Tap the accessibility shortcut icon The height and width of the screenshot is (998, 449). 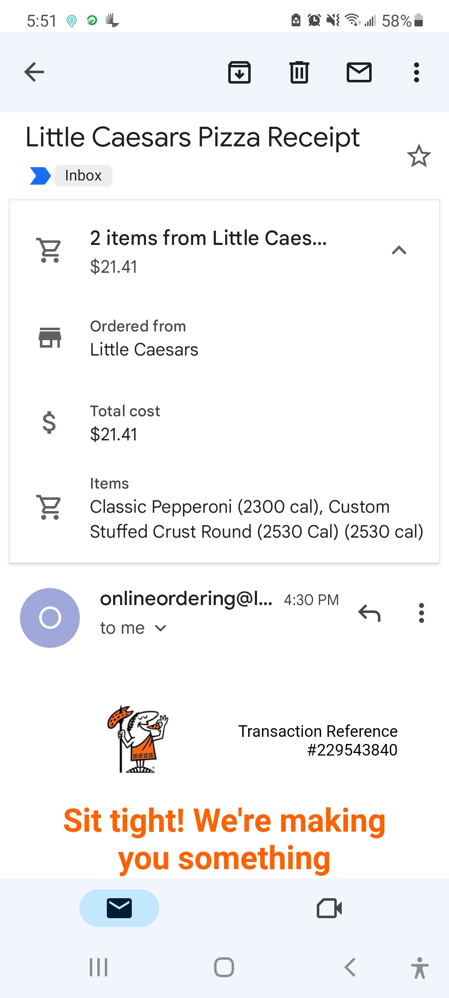(419, 967)
